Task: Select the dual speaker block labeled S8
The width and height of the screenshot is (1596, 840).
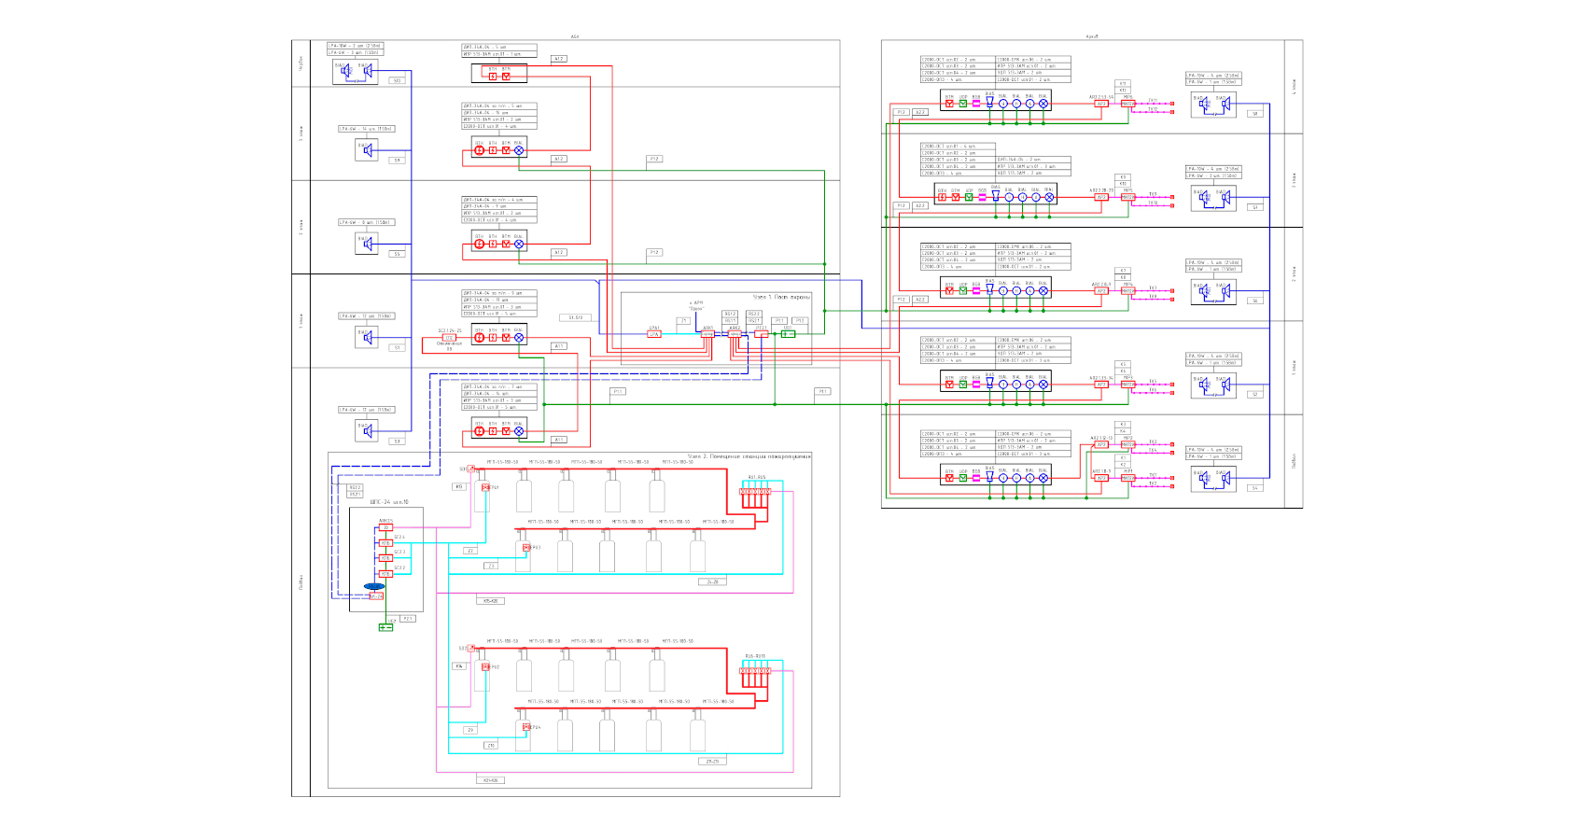Action: pos(1213,105)
